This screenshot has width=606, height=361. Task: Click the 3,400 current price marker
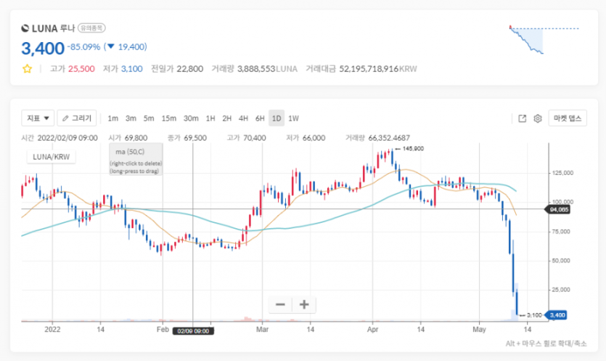(x=557, y=315)
